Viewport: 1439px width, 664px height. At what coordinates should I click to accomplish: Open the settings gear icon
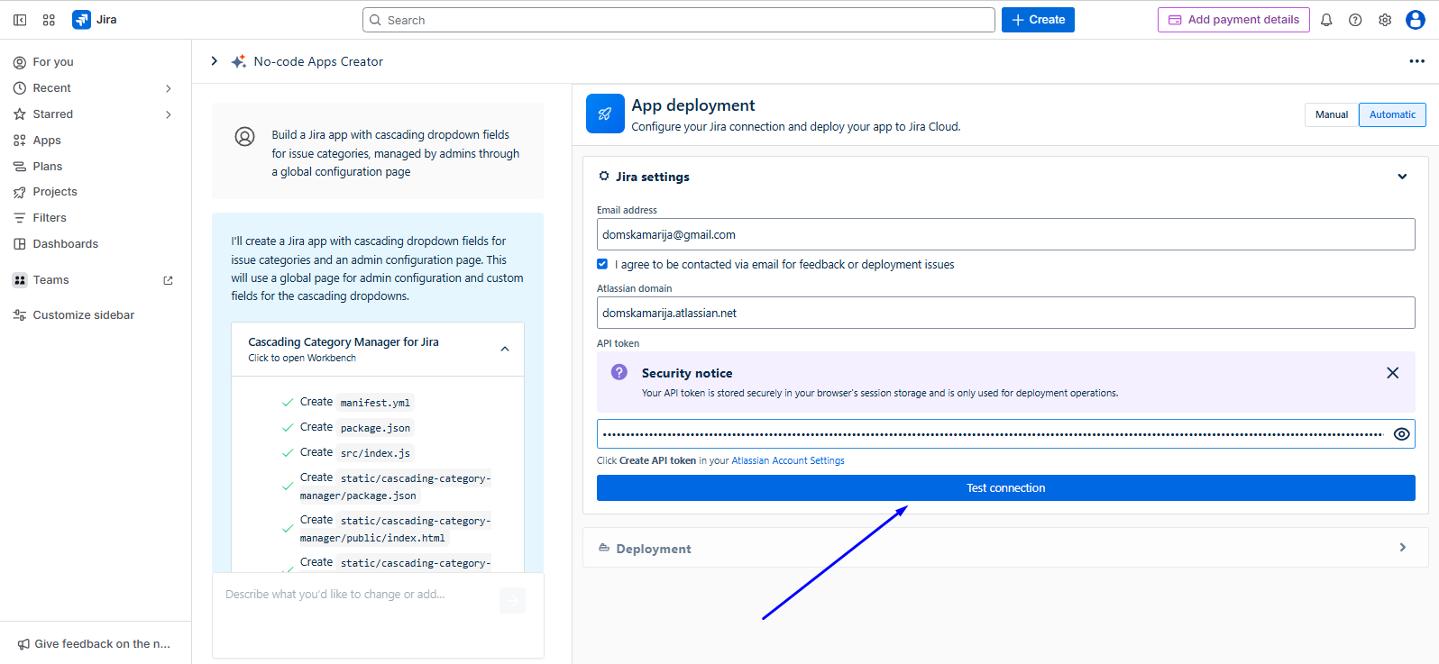coord(1385,20)
